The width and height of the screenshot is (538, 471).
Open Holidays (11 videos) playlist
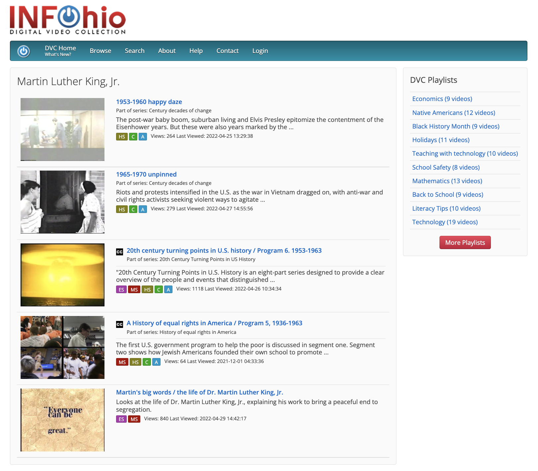click(x=441, y=140)
